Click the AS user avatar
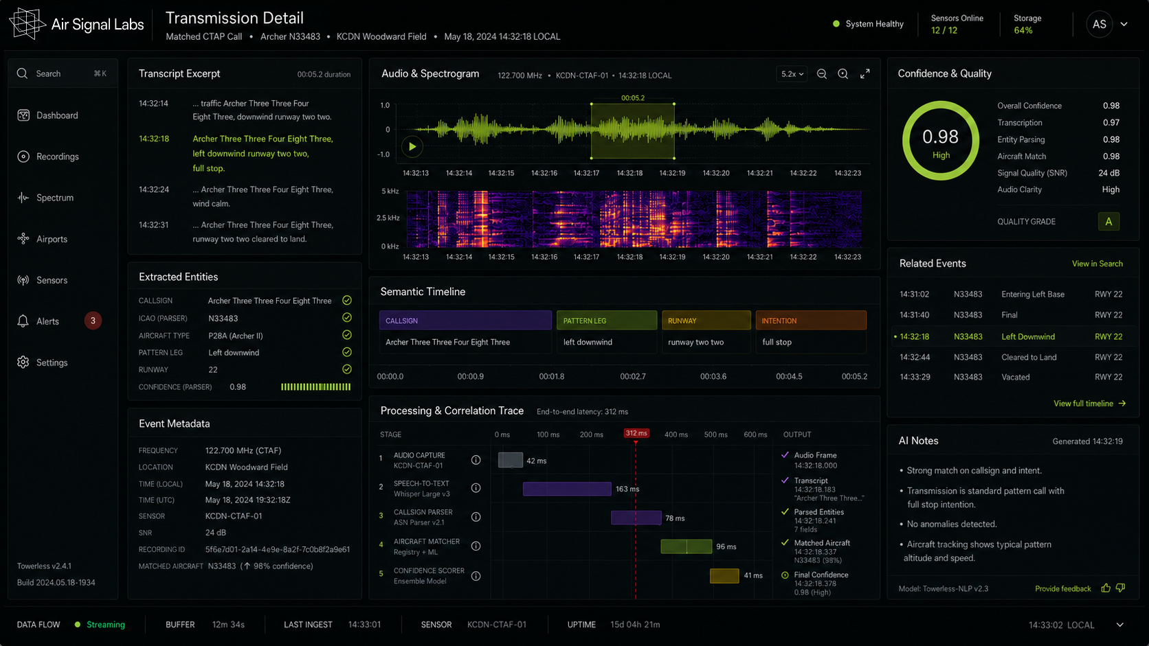 point(1100,24)
